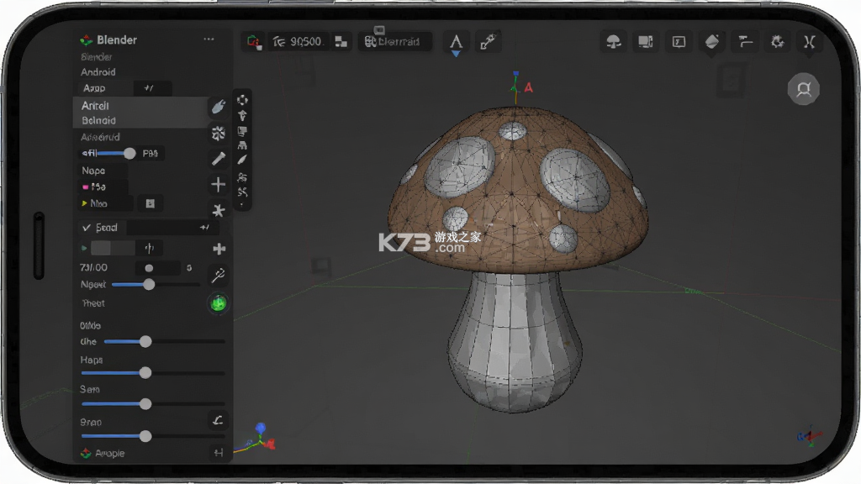Click the thick plus icon below Sead
This screenshot has width=861, height=484.
[x=219, y=249]
